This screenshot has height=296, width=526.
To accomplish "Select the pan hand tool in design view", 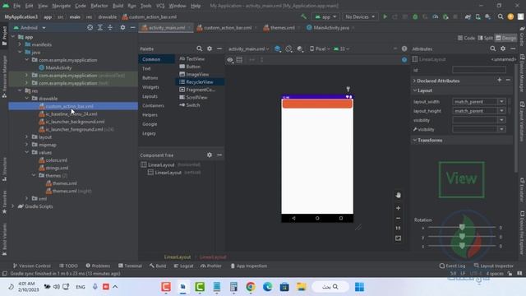I will point(398,195).
